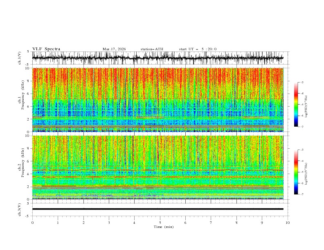324x250 pixels.
Task: Click the "station=ATH" label
Action: [152, 49]
